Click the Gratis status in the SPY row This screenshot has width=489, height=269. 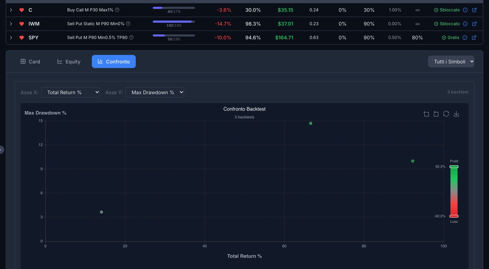point(450,38)
